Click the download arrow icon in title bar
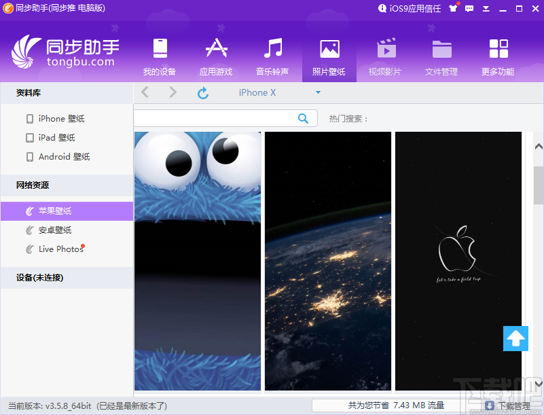Screen dimensions: 544x415 pos(486,9)
